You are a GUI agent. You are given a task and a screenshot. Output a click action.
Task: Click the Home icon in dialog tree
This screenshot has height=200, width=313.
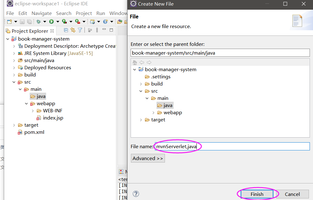pyautogui.click(x=135, y=62)
